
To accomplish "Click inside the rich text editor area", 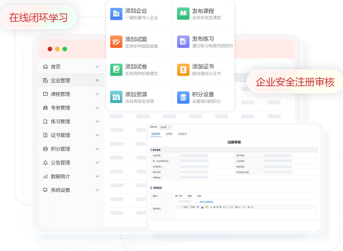I will pyautogui.click(x=245, y=214).
